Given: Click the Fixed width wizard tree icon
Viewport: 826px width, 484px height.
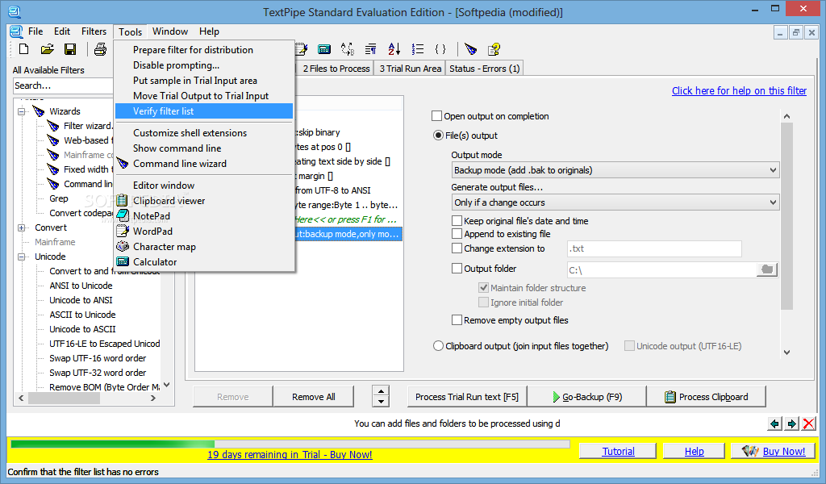Looking at the screenshot, I should (53, 169).
